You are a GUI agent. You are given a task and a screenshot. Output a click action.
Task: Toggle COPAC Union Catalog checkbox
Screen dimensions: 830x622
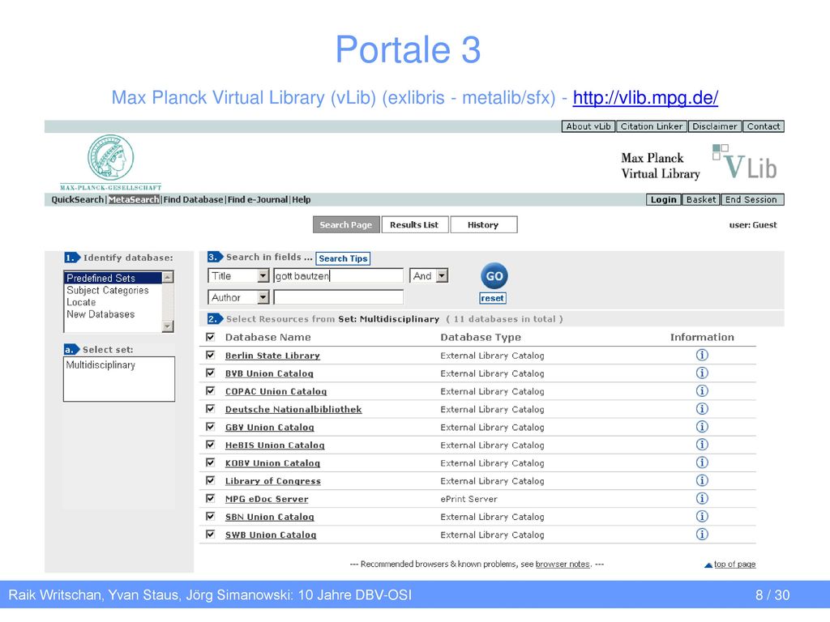click(211, 391)
